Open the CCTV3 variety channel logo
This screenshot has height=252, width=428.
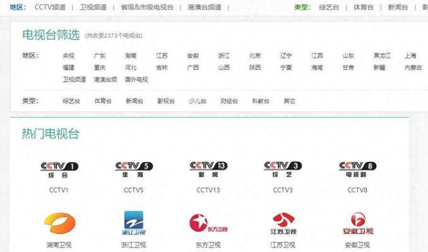tap(283, 169)
